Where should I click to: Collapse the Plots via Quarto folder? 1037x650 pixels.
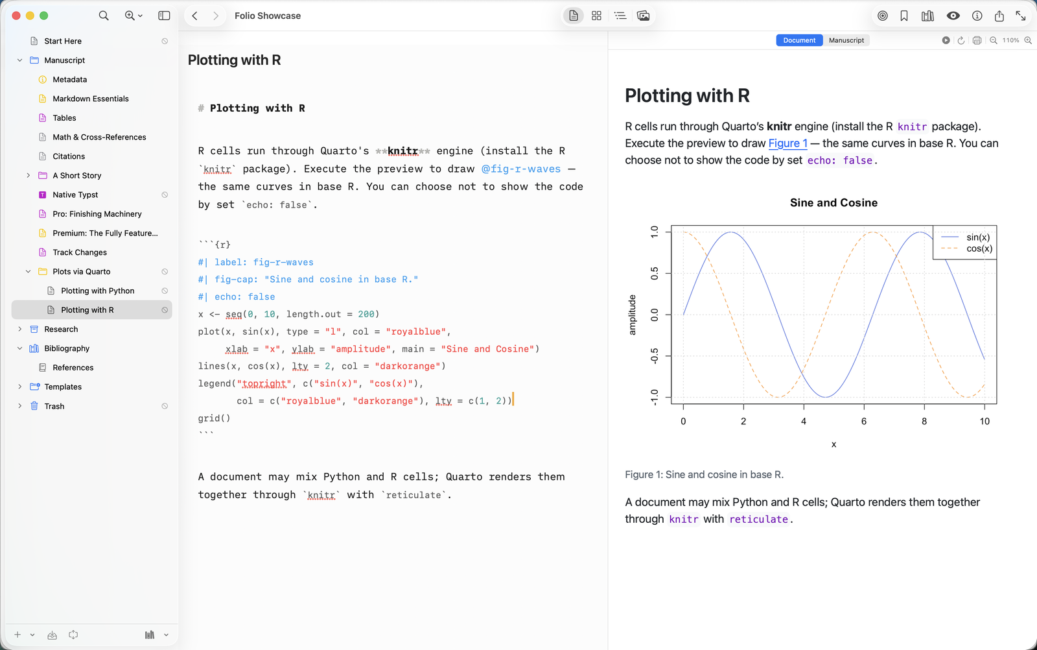tap(28, 272)
